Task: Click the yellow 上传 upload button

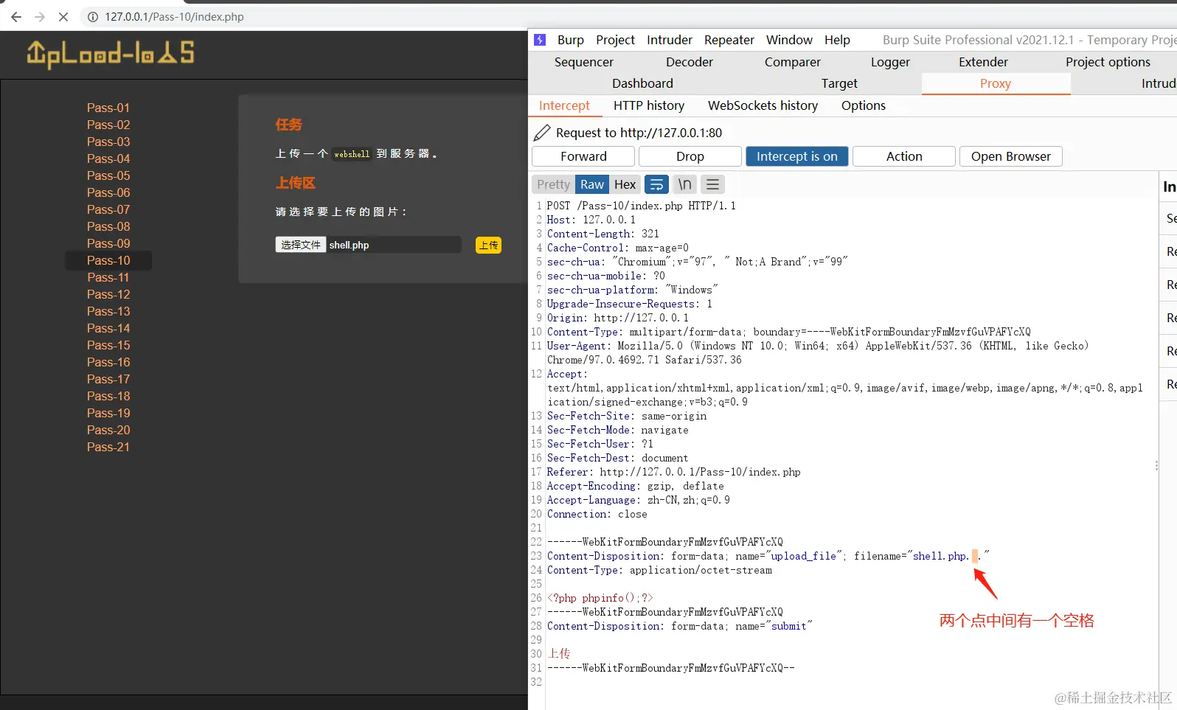Action: pos(488,245)
